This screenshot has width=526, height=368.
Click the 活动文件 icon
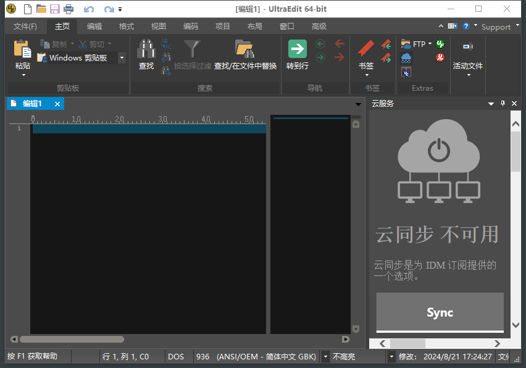point(467,47)
